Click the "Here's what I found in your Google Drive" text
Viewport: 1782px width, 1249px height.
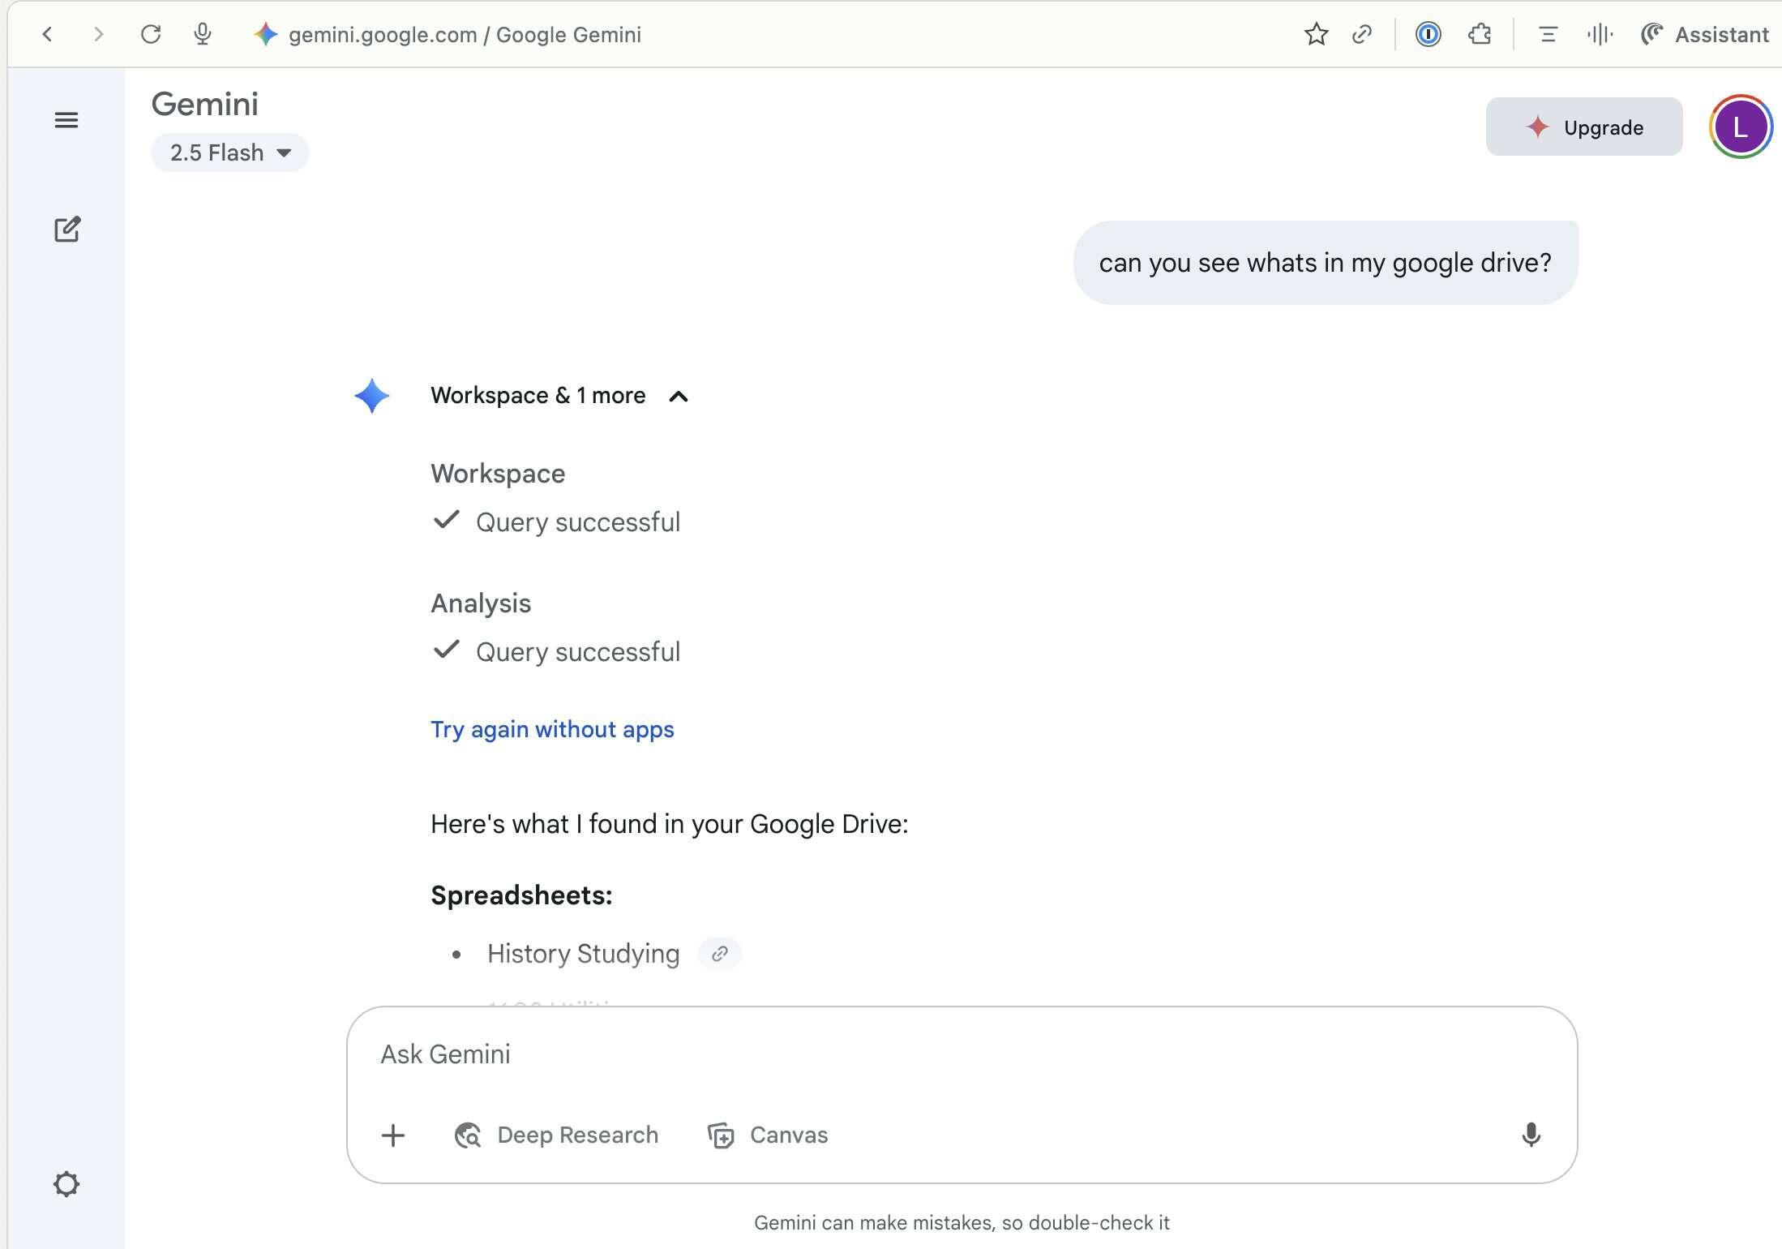tap(669, 824)
